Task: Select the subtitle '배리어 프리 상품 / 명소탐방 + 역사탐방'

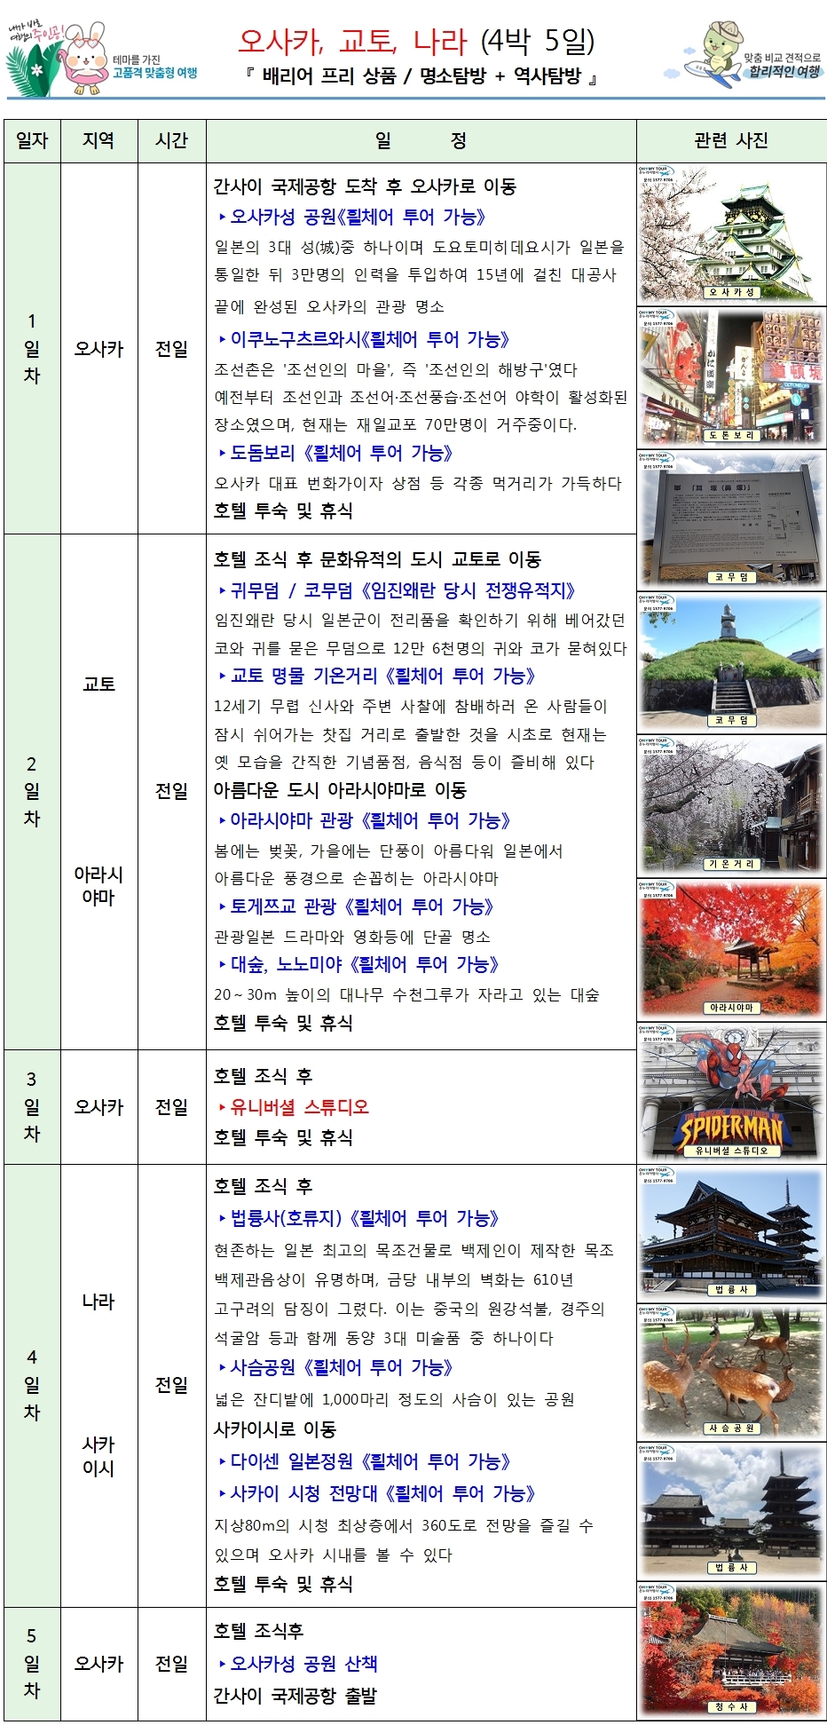Action: pyautogui.click(x=421, y=76)
